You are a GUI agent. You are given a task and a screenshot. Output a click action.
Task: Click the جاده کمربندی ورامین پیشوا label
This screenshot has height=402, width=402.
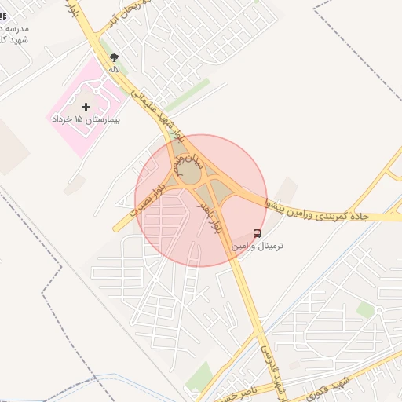click(x=317, y=213)
